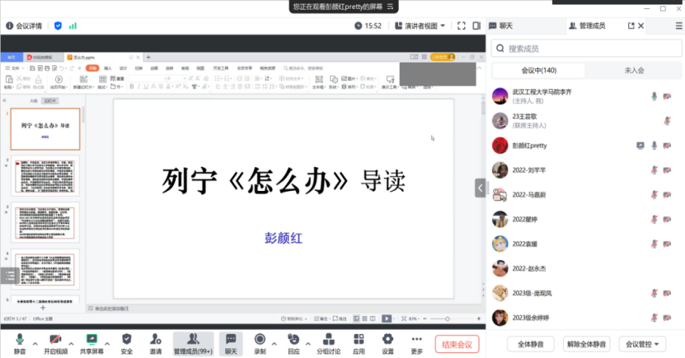
Task: Click the 全体静音 mute all button
Action: click(524, 344)
